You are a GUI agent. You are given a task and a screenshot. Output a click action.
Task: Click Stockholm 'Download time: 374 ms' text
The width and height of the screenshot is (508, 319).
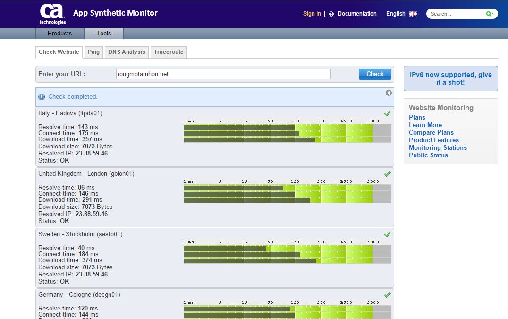point(70,260)
